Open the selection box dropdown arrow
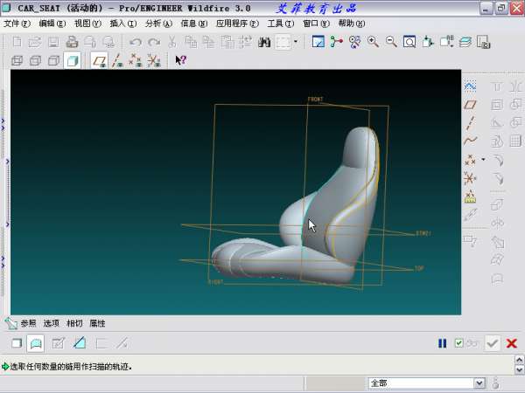The width and height of the screenshot is (525, 393). point(296,41)
